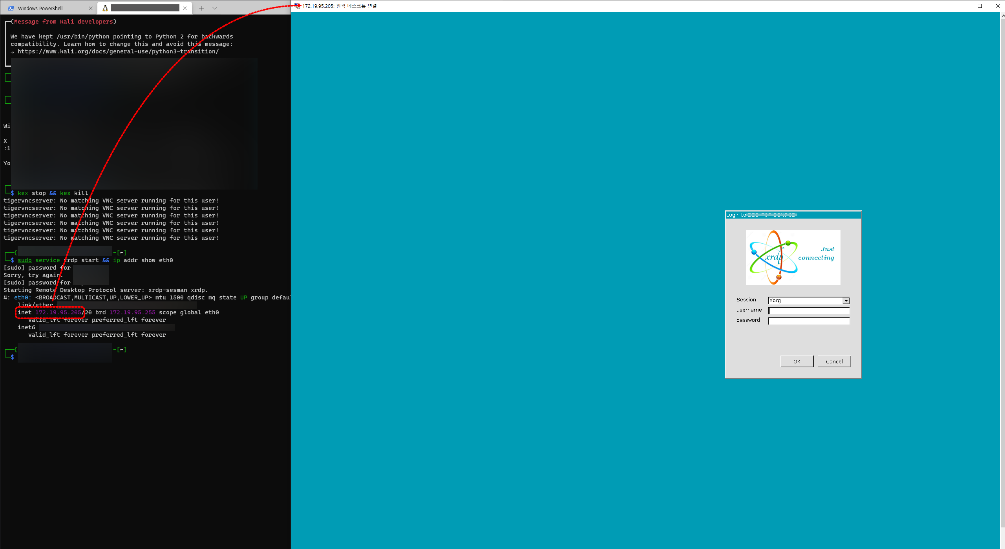Maximize the Remote Desktop connection window
The height and width of the screenshot is (549, 1005).
coord(980,6)
